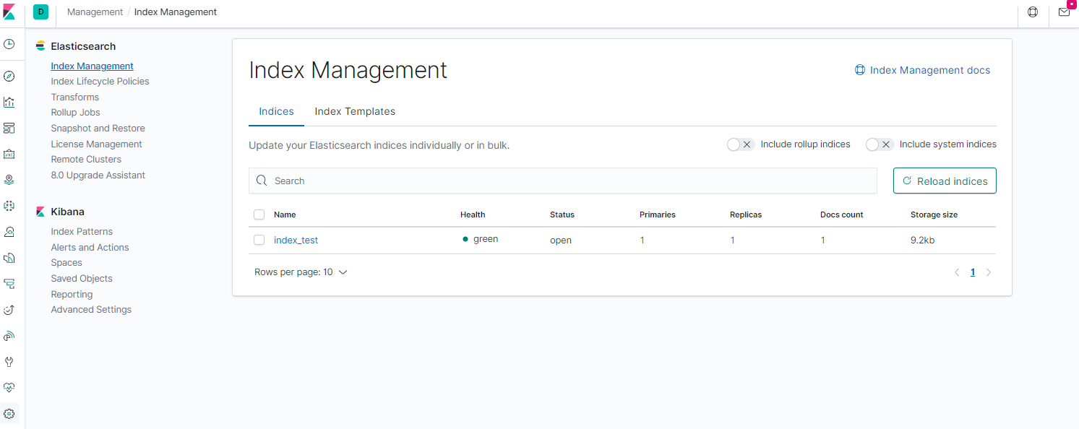The height and width of the screenshot is (429, 1079).
Task: Select page 1 in pagination
Action: click(x=973, y=272)
